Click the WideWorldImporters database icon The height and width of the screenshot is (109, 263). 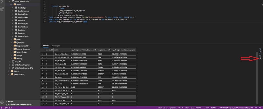[13, 65]
